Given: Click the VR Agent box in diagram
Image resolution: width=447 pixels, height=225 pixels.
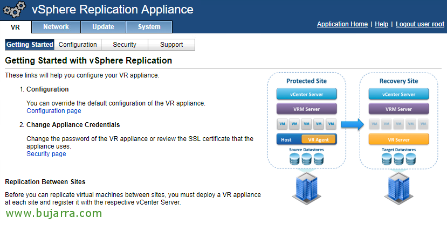Looking at the screenshot, I should click(319, 139).
